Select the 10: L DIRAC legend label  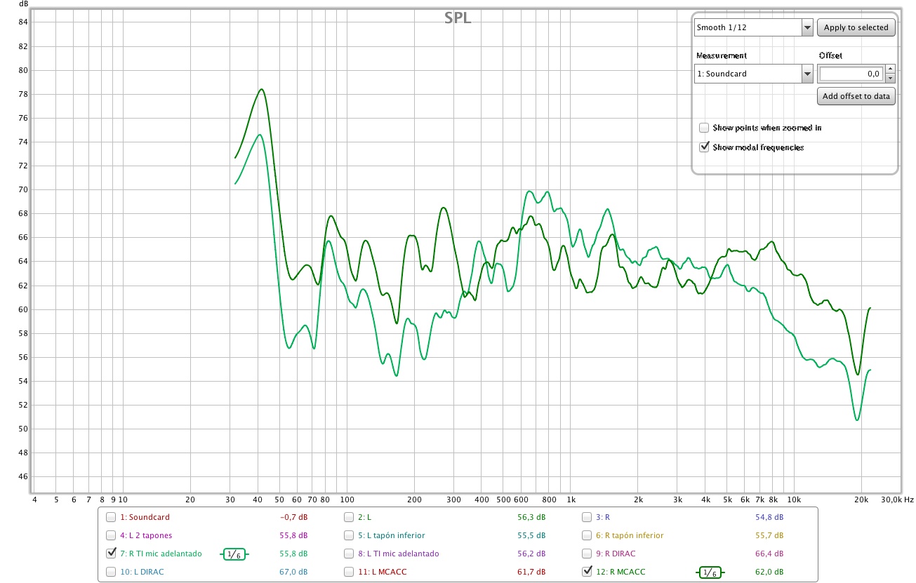(x=143, y=572)
